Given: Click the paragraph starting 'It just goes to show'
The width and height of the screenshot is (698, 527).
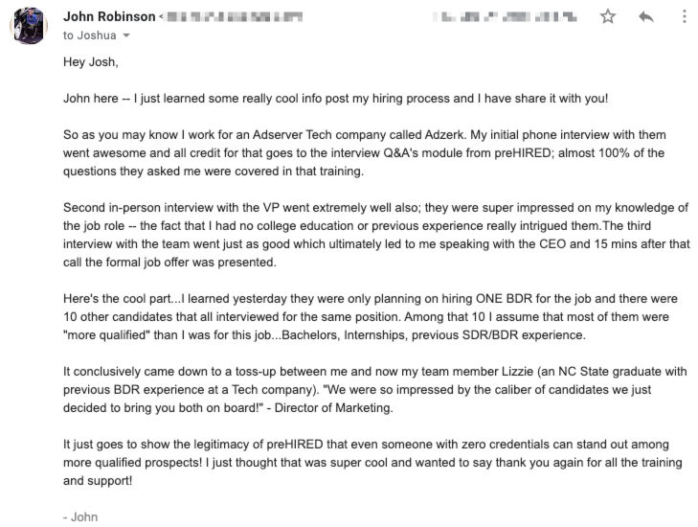Looking at the screenshot, I should point(375,463).
